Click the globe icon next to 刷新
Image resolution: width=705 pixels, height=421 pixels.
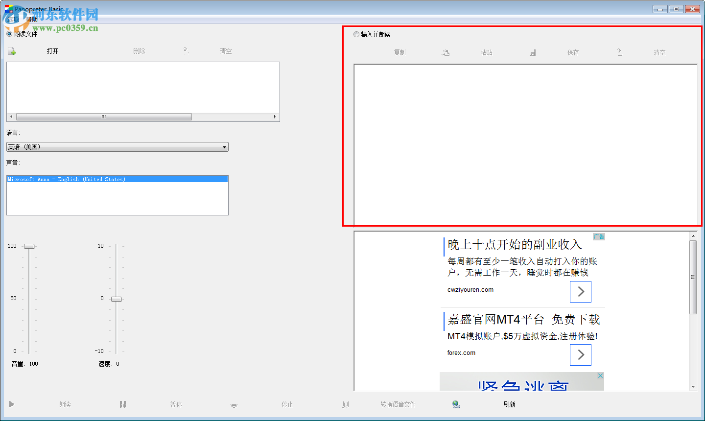click(456, 404)
